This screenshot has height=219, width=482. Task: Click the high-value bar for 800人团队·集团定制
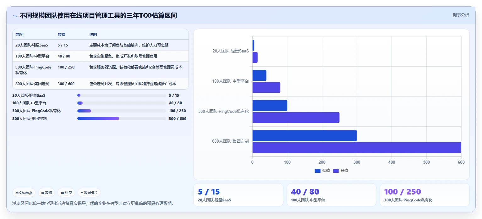click(x=357, y=148)
